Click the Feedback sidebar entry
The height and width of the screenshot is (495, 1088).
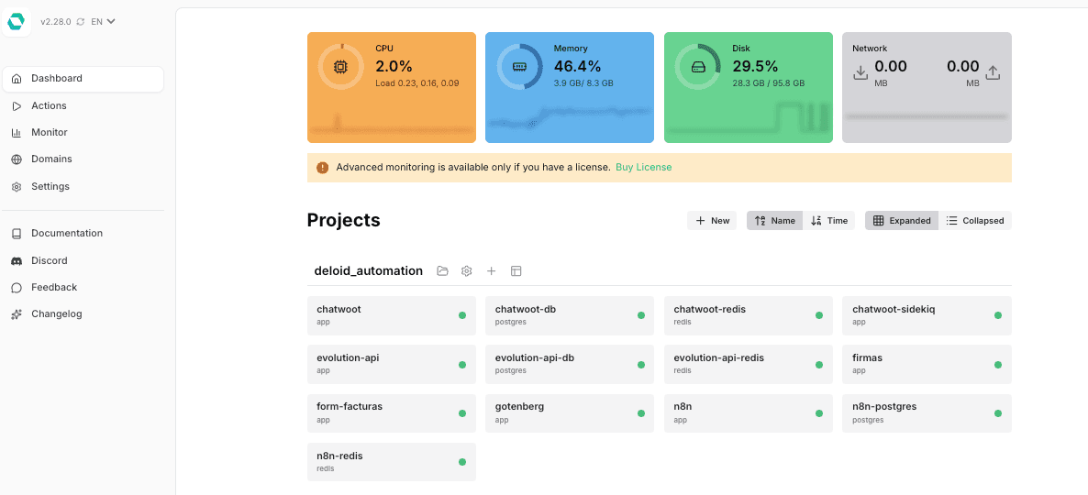(x=83, y=287)
